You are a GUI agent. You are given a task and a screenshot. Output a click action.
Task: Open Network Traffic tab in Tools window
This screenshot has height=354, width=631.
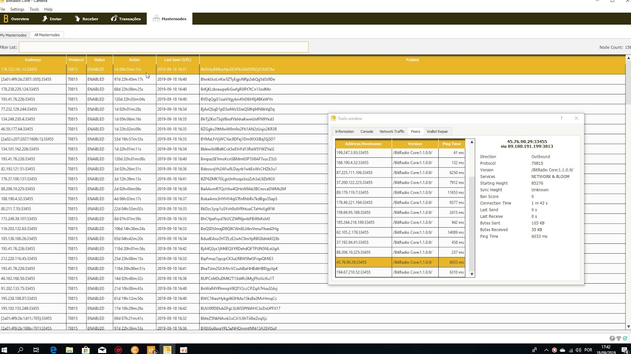[392, 132]
